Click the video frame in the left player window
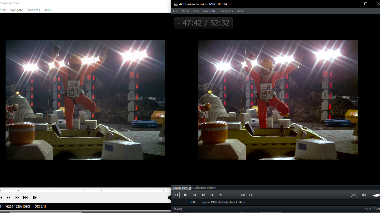 85,100
